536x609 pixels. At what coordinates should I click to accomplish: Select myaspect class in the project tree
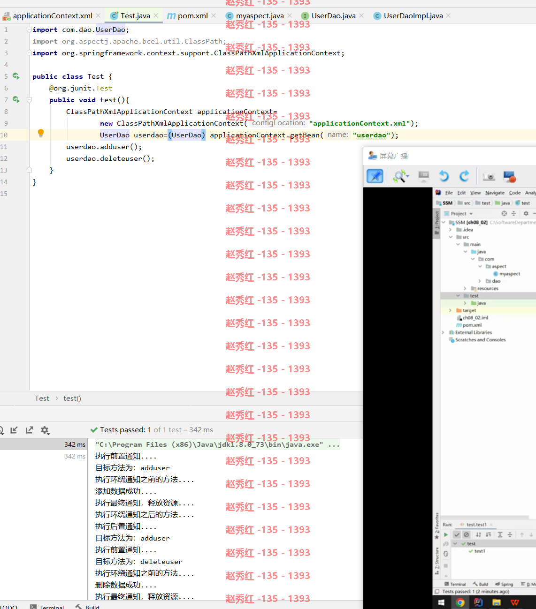tap(506, 274)
